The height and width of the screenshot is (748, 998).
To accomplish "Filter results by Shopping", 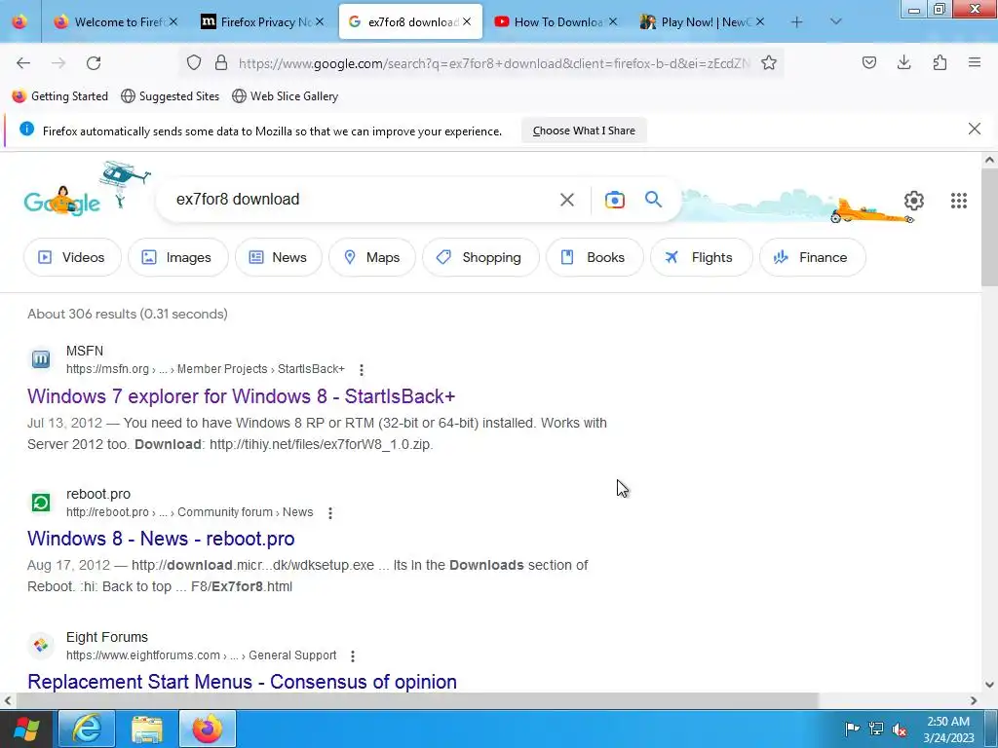I will point(480,257).
